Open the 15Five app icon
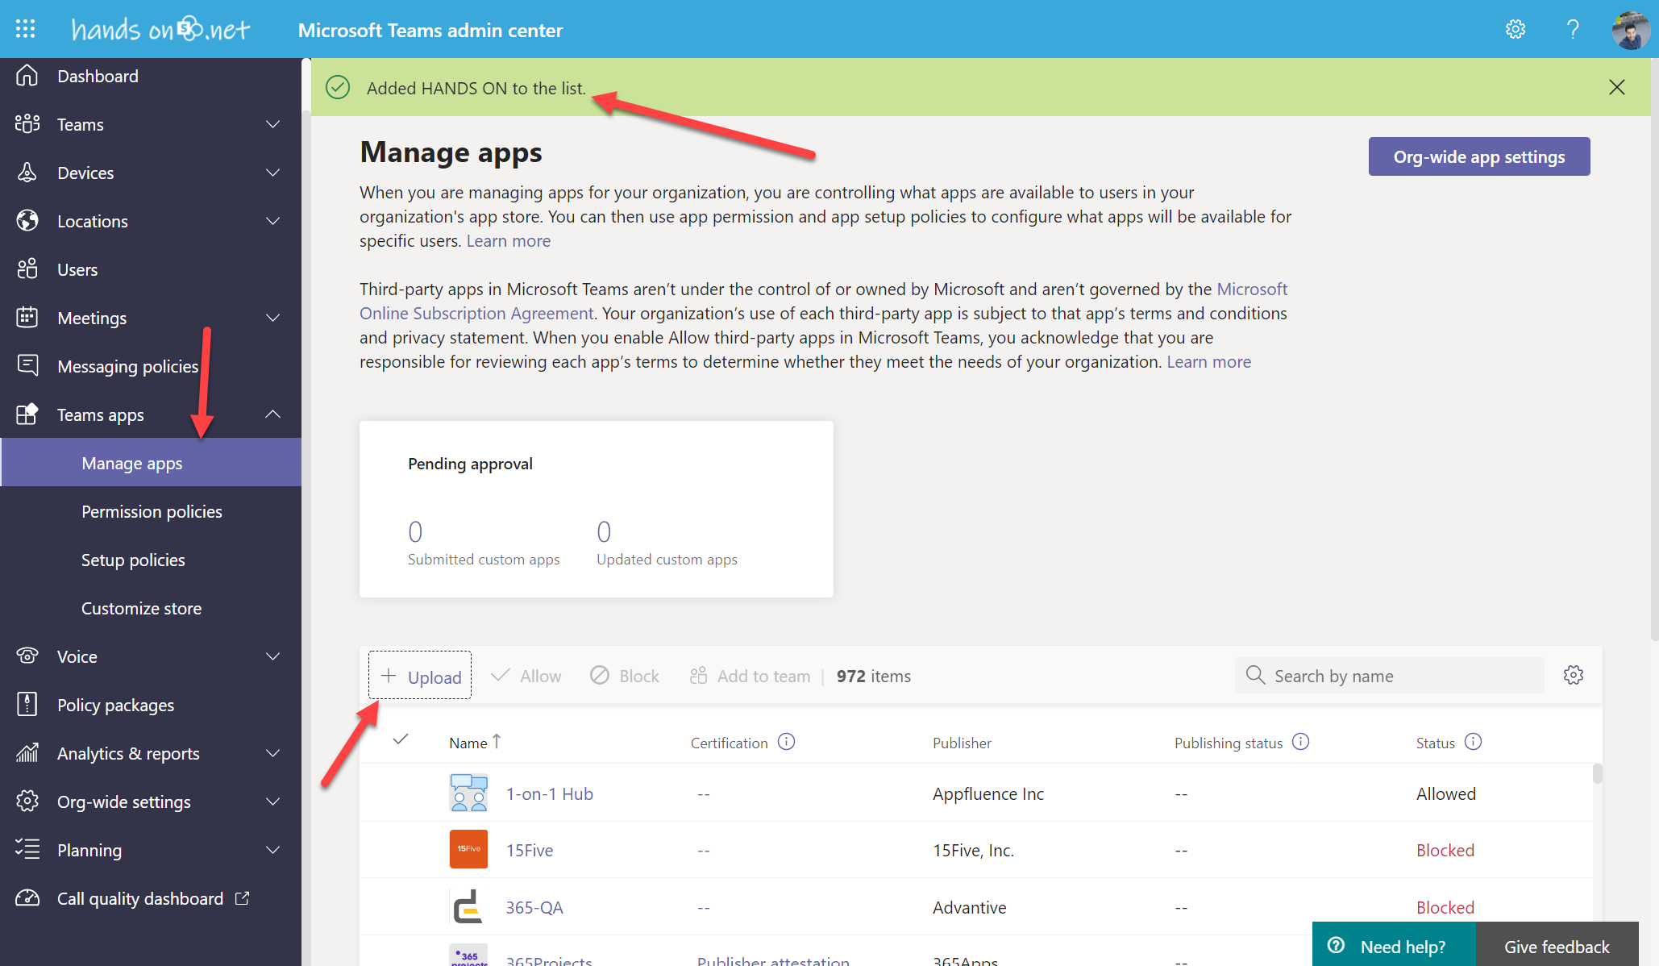 pos(468,849)
